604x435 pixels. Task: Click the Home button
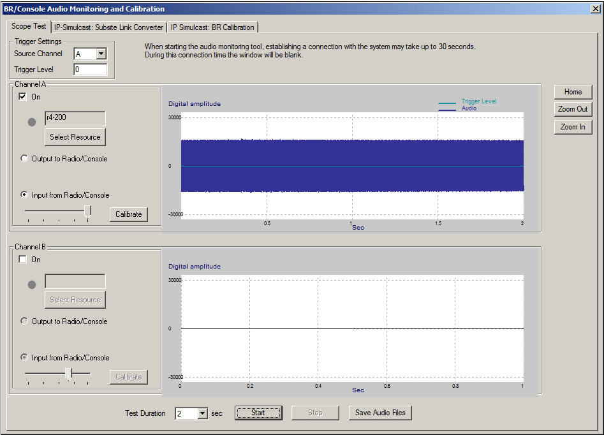tap(573, 92)
